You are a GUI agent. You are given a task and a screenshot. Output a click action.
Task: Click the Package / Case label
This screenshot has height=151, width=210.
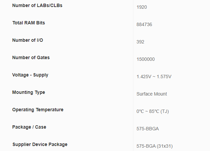(x=29, y=127)
